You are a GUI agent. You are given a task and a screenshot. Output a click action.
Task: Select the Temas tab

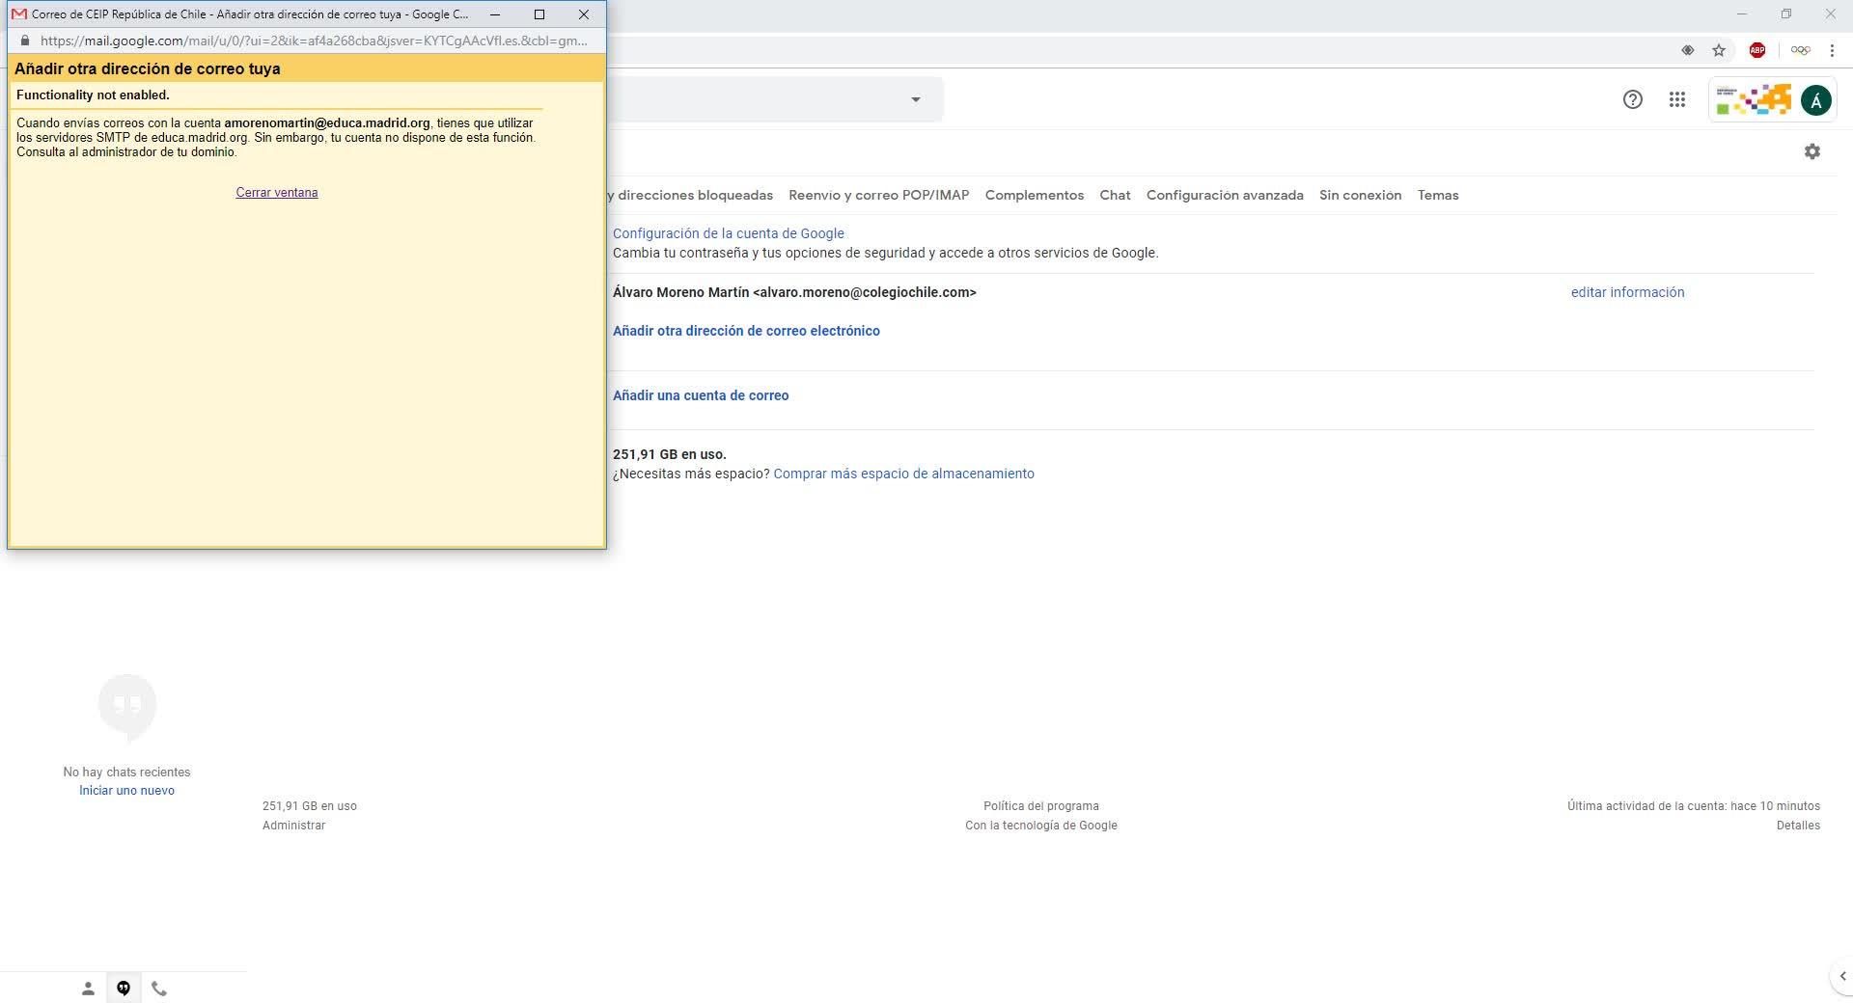click(x=1437, y=195)
